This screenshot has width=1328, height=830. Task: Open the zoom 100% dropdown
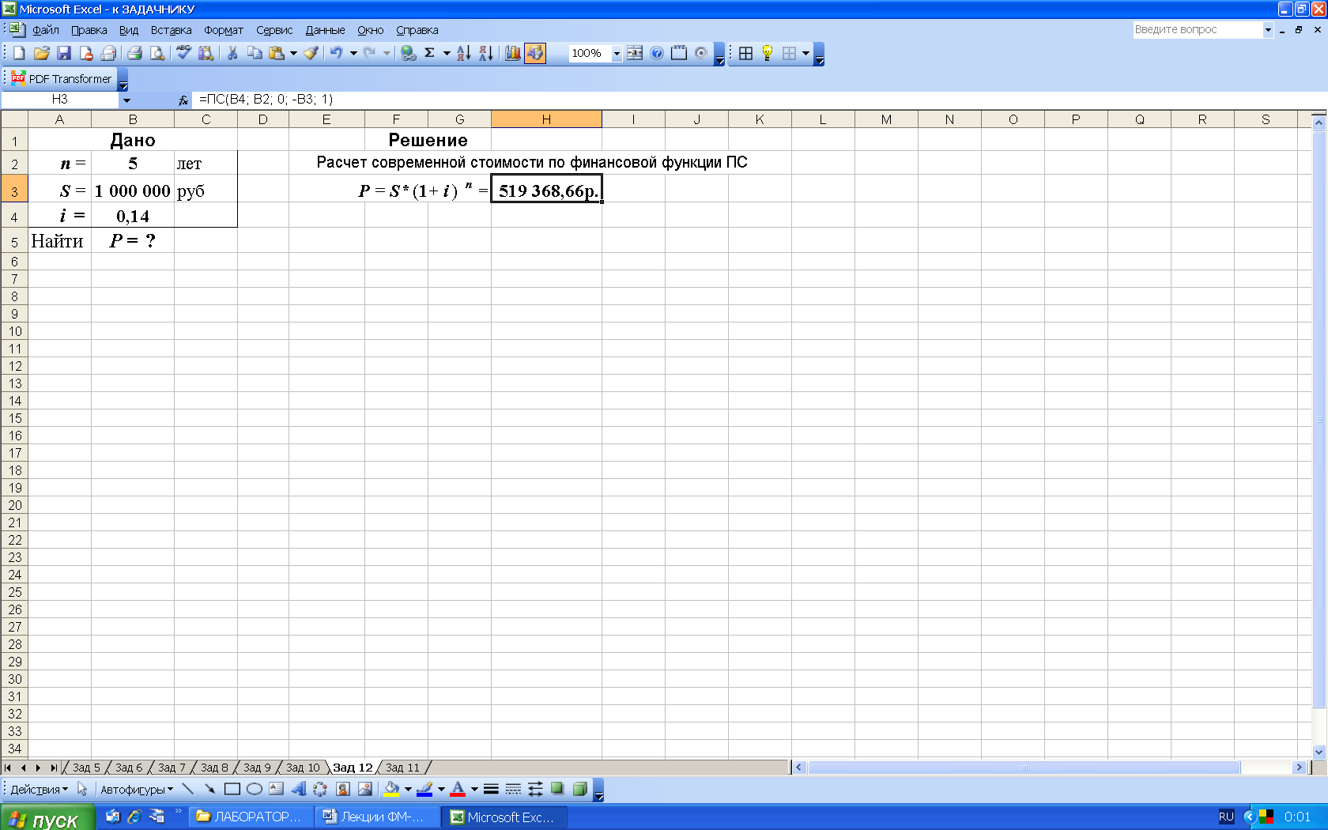point(617,54)
